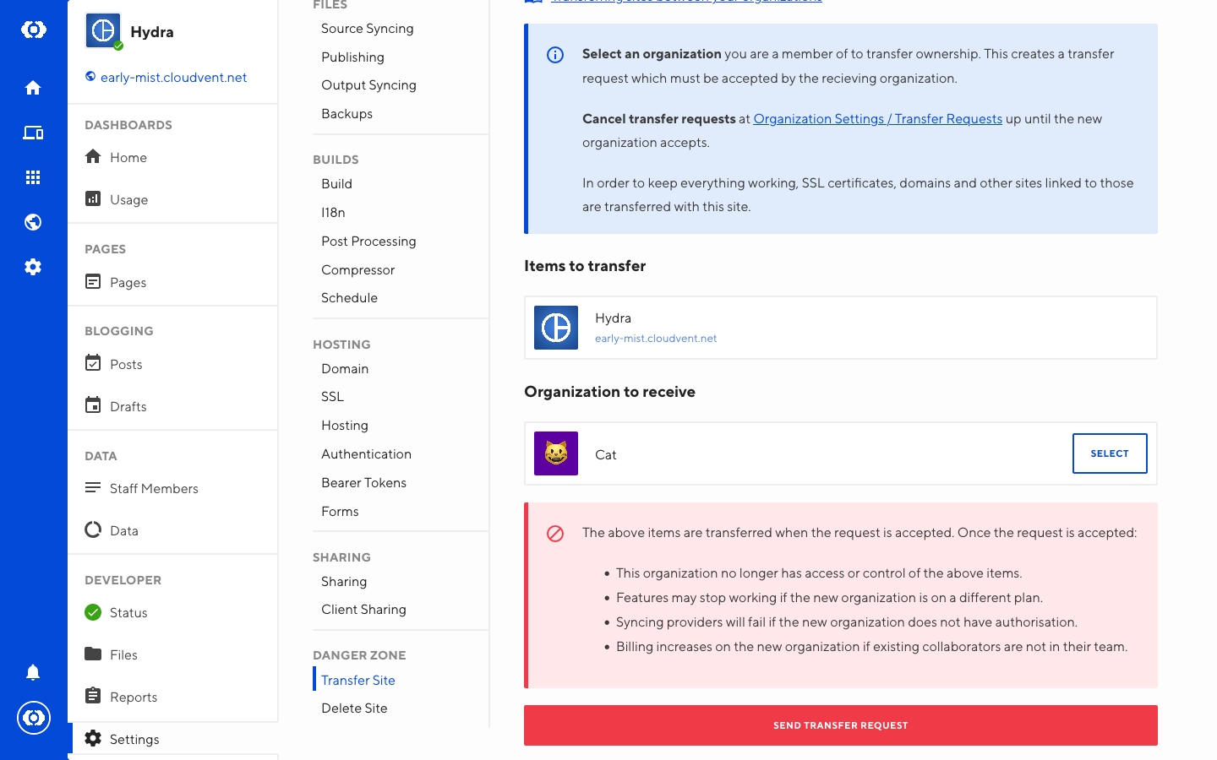Click the Cat organization avatar
This screenshot has height=760, width=1217.
(x=556, y=453)
